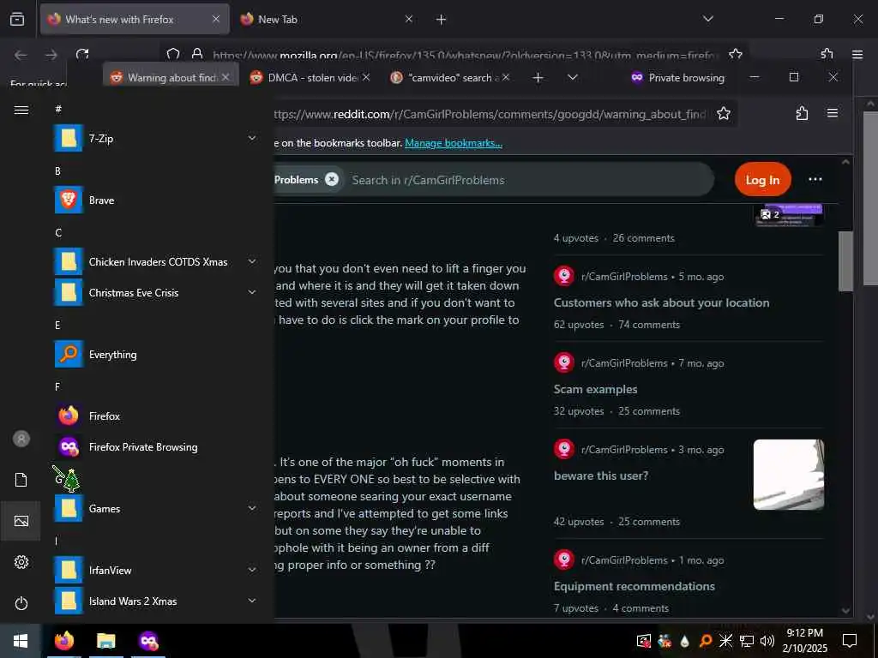This screenshot has height=658, width=878.
Task: Expand the 7-Zip folder chevron
Action: (252, 138)
